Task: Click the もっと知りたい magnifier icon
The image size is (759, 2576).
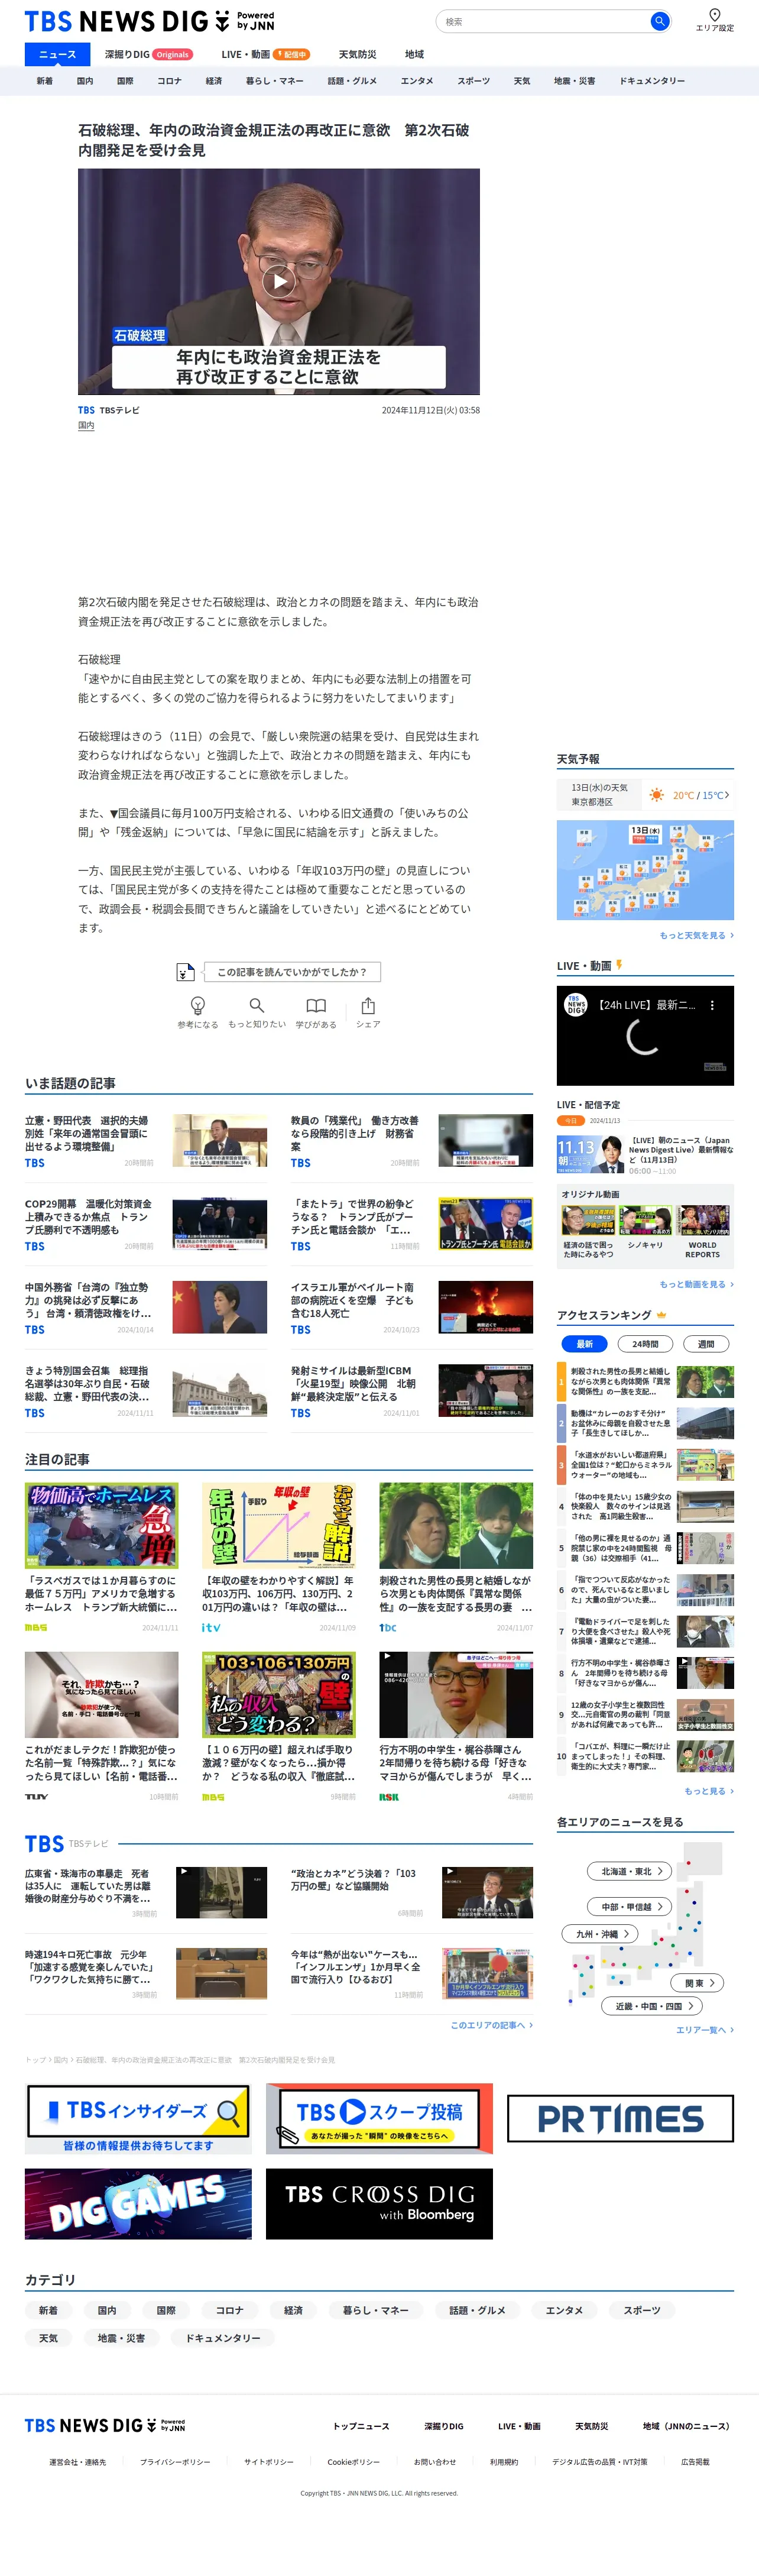Action: (x=257, y=1005)
